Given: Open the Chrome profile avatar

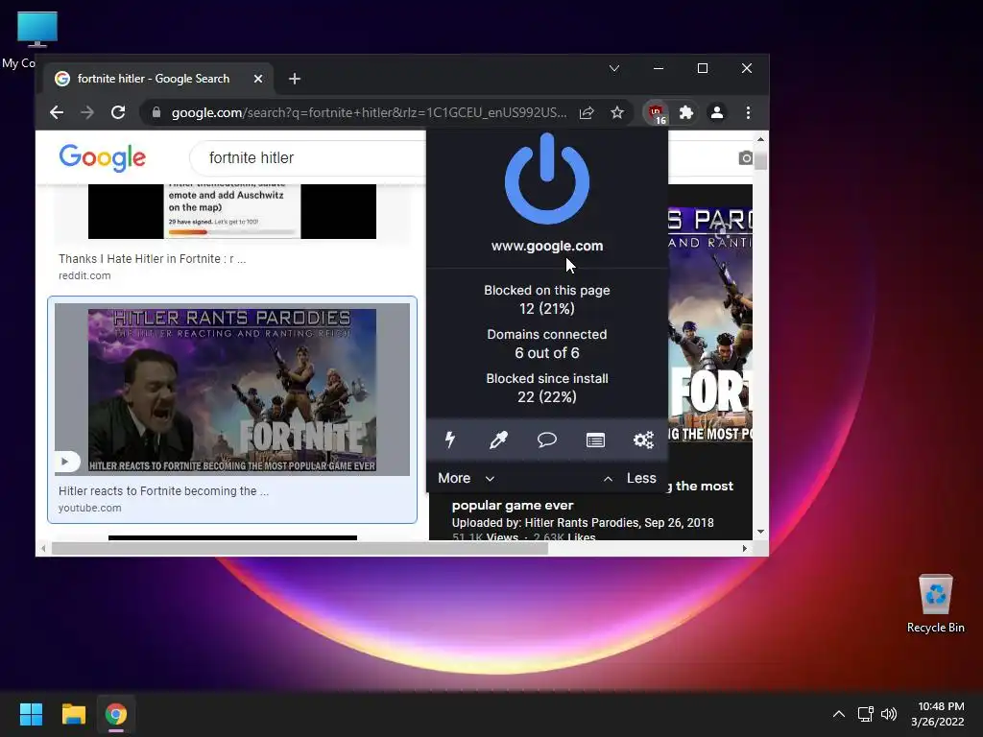Looking at the screenshot, I should 716,113.
